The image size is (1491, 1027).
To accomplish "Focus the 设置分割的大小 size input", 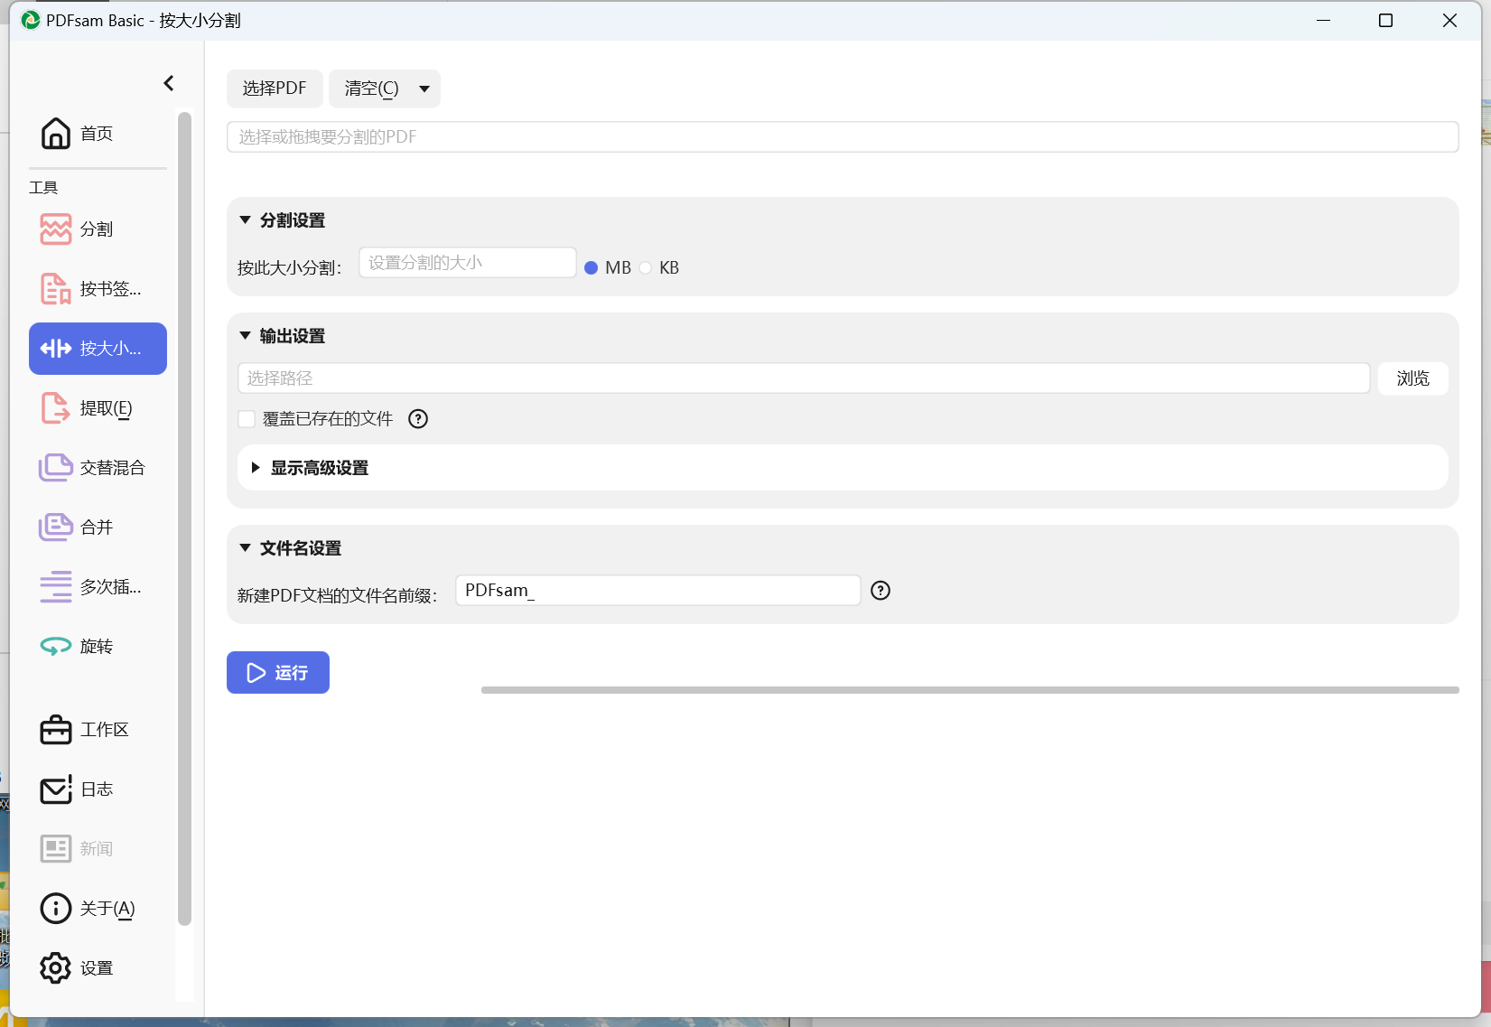I will click(x=468, y=263).
